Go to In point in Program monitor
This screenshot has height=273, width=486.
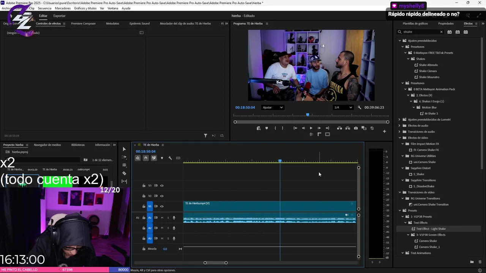tap(295, 128)
